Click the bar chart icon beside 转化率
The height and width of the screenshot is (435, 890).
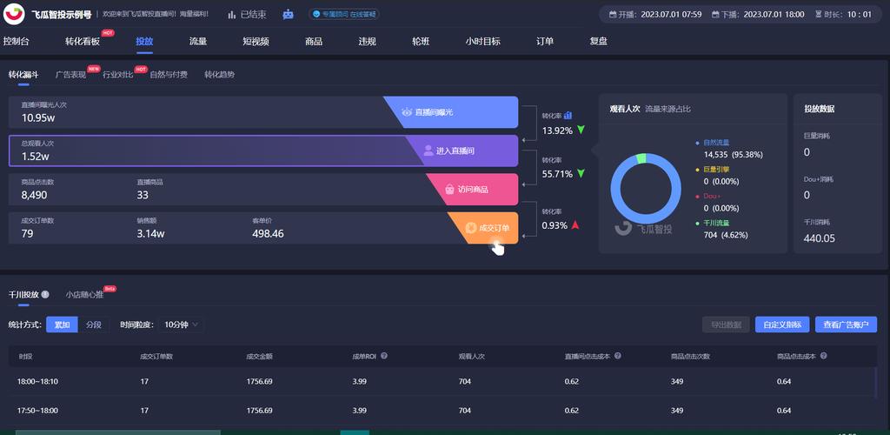[568, 115]
